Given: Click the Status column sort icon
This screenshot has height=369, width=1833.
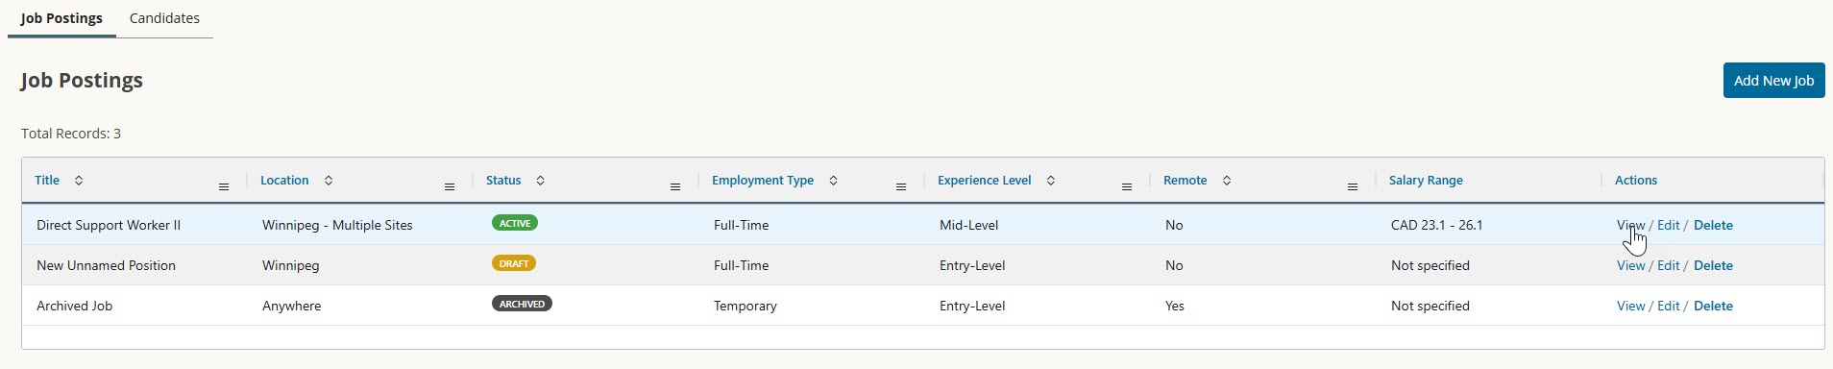Looking at the screenshot, I should coord(540,181).
